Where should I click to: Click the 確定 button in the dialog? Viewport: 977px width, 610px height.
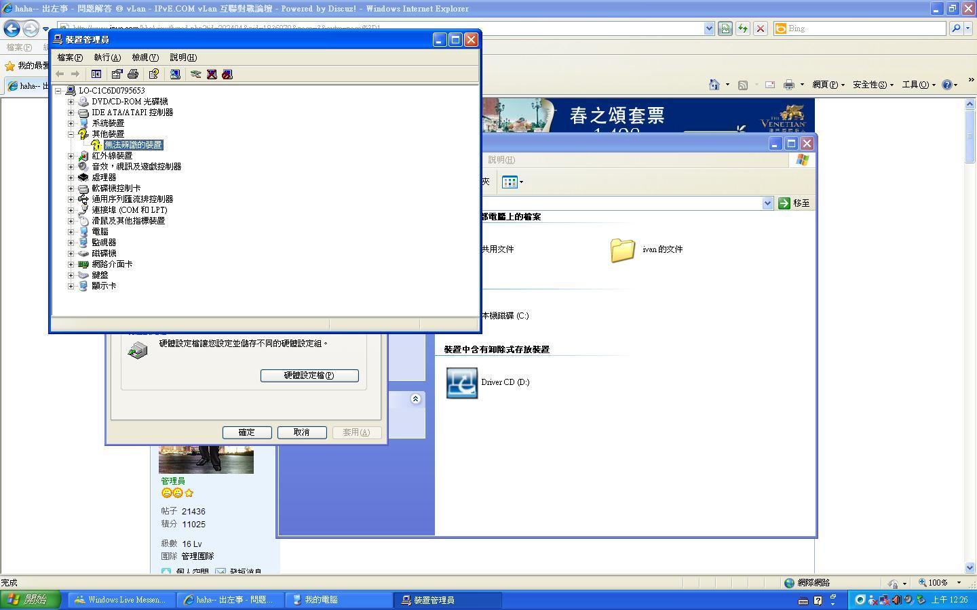[x=247, y=432]
